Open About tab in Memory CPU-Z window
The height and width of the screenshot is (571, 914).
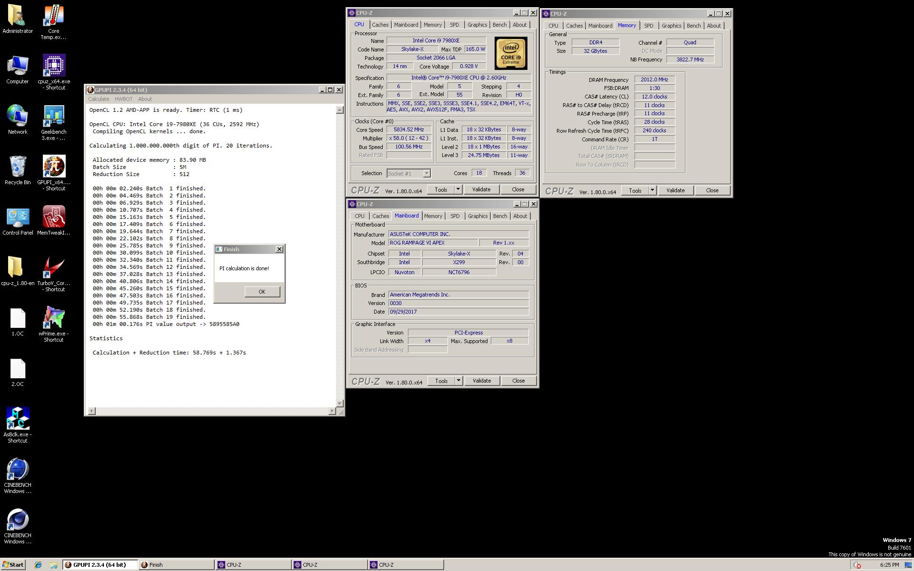pos(714,26)
